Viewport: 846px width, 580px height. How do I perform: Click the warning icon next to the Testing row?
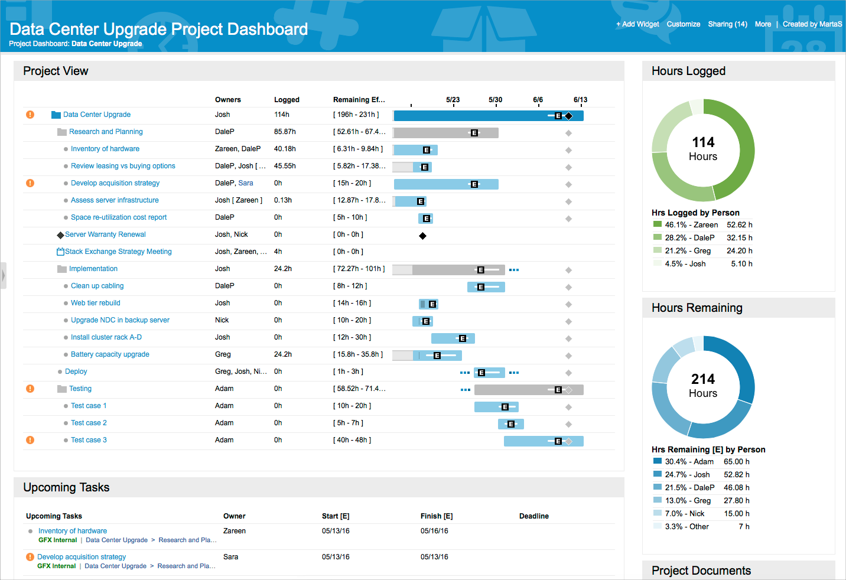click(30, 389)
